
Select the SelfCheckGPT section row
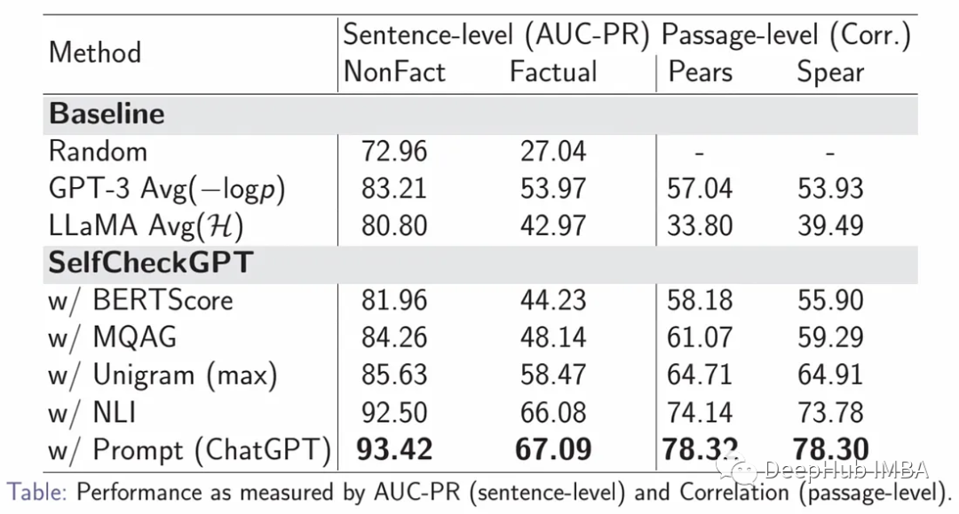(480, 264)
